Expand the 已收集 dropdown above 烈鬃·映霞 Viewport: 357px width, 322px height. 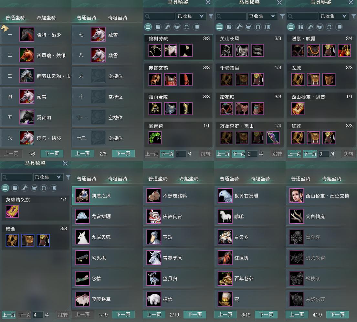tap(334, 16)
